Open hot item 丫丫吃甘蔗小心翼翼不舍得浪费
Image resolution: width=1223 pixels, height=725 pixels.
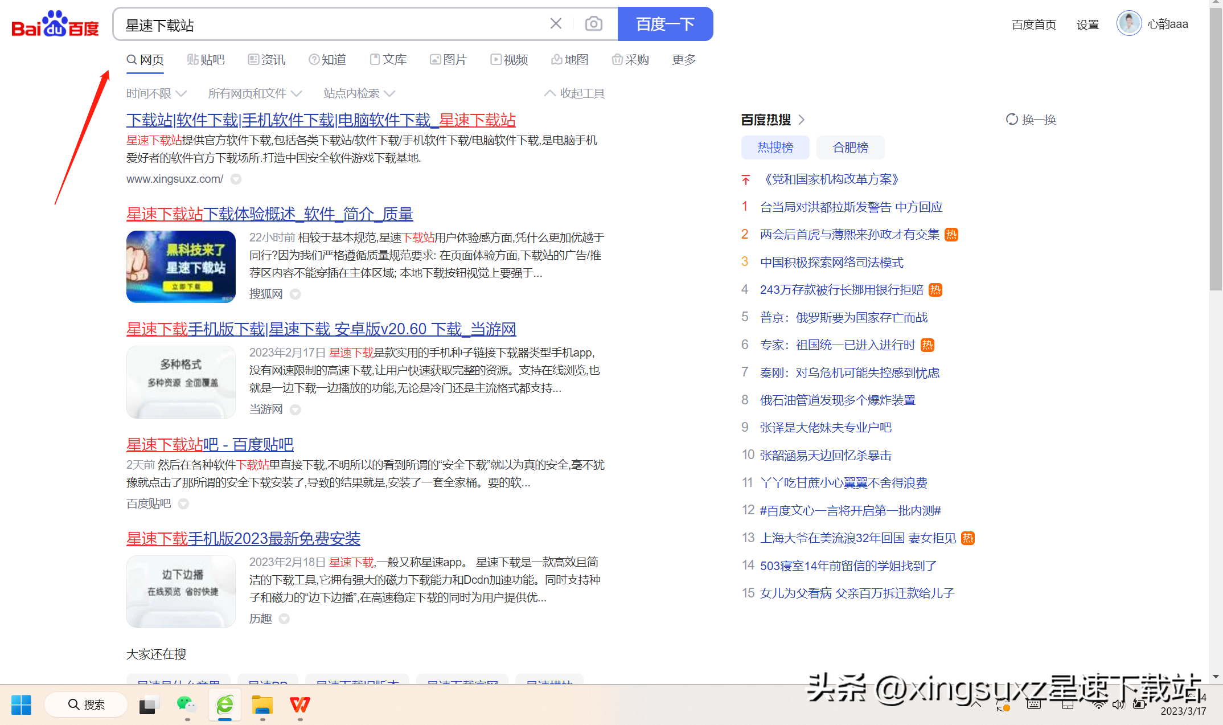point(844,483)
